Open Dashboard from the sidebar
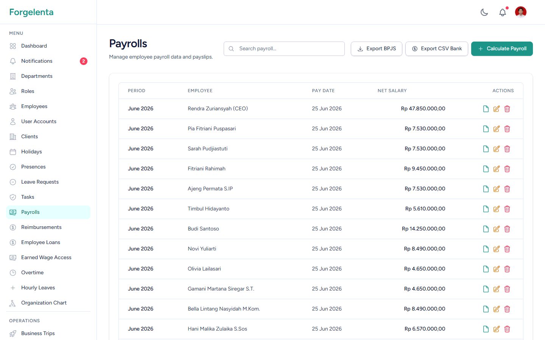 click(x=48, y=46)
